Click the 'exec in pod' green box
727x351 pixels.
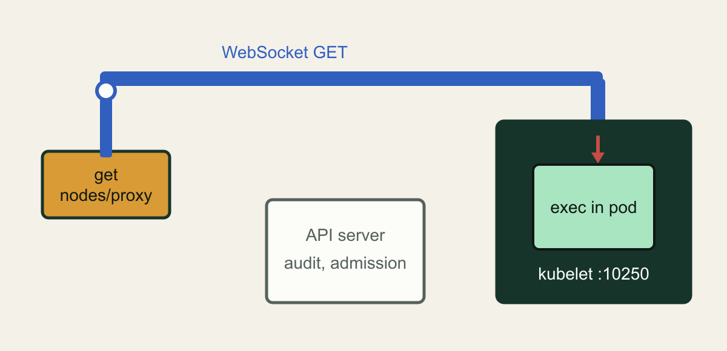594,207
